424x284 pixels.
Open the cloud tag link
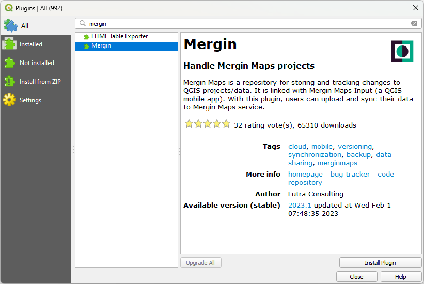[297, 147]
